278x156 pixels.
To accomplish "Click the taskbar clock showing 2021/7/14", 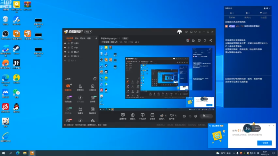I will click(265, 153).
